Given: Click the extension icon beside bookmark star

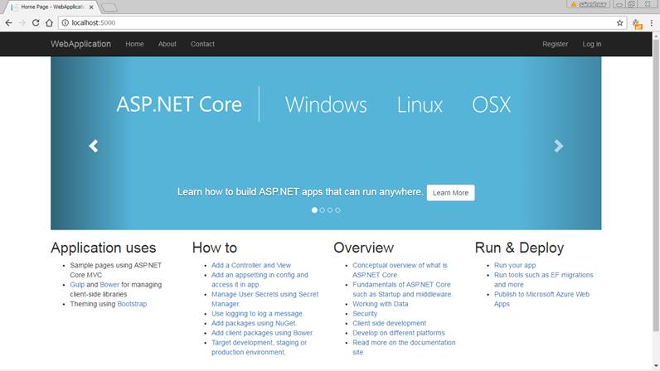Looking at the screenshot, I should pyautogui.click(x=638, y=24).
